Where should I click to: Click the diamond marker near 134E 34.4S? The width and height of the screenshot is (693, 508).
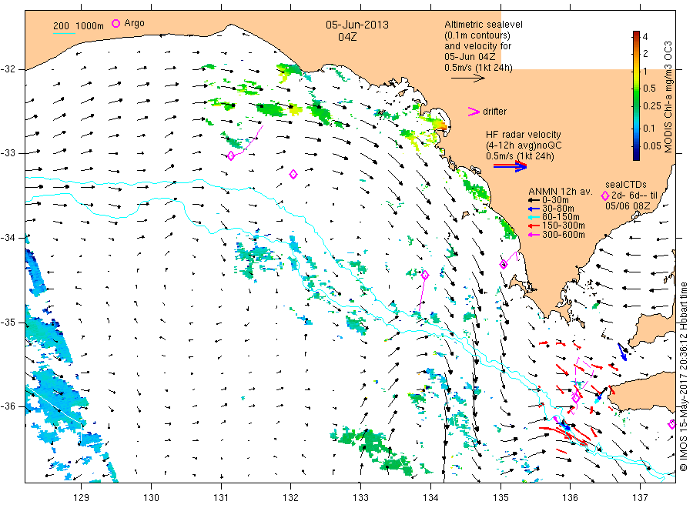425,275
